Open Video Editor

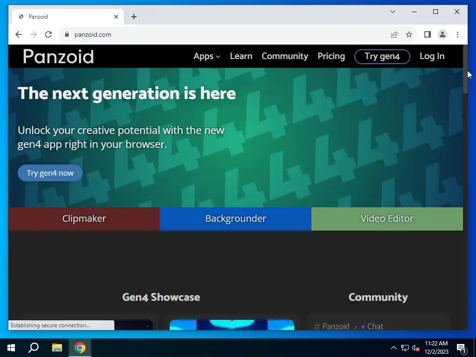[x=387, y=219]
